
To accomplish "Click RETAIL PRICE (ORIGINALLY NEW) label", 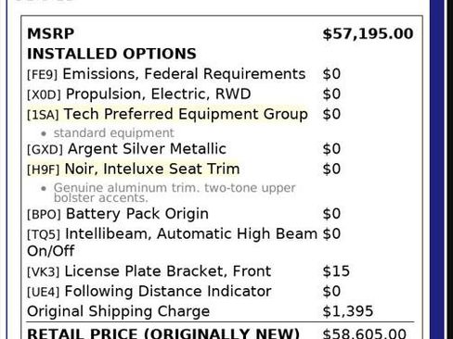I will tap(163, 333).
